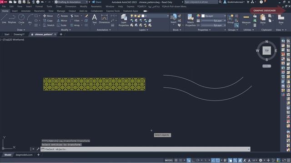This screenshot has height=163, width=291.
Task: Select the Circle tool
Action: 21,19
